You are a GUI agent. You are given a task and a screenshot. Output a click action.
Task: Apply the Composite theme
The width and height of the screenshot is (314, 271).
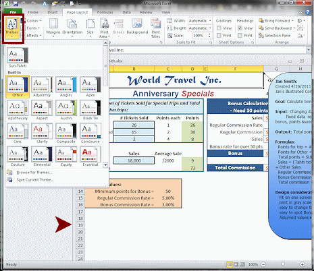(x=66, y=133)
